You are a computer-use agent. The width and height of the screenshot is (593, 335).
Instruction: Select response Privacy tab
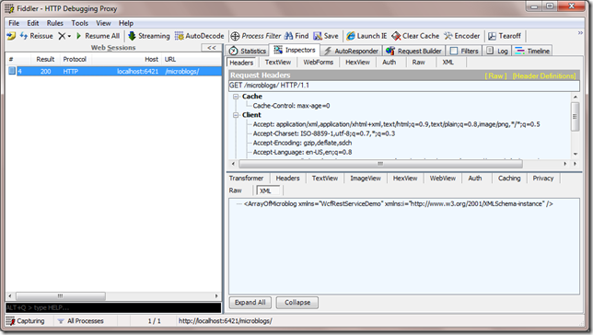pyautogui.click(x=543, y=179)
